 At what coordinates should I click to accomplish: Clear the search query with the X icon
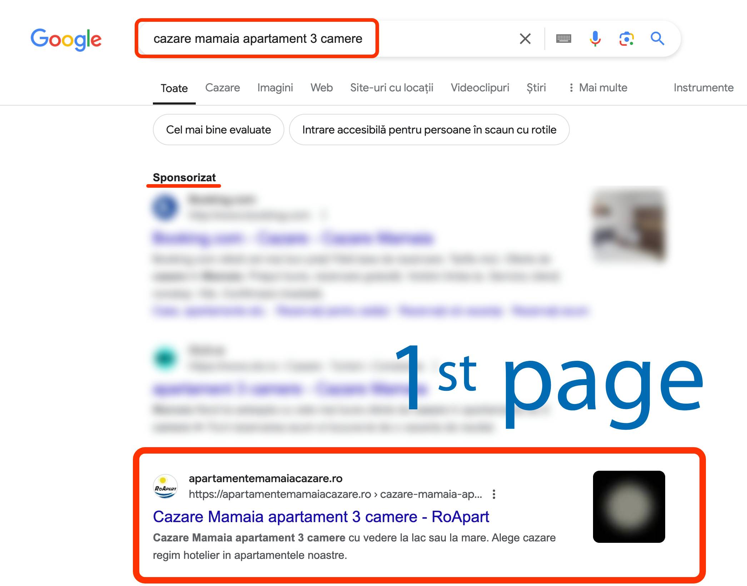pyautogui.click(x=525, y=39)
